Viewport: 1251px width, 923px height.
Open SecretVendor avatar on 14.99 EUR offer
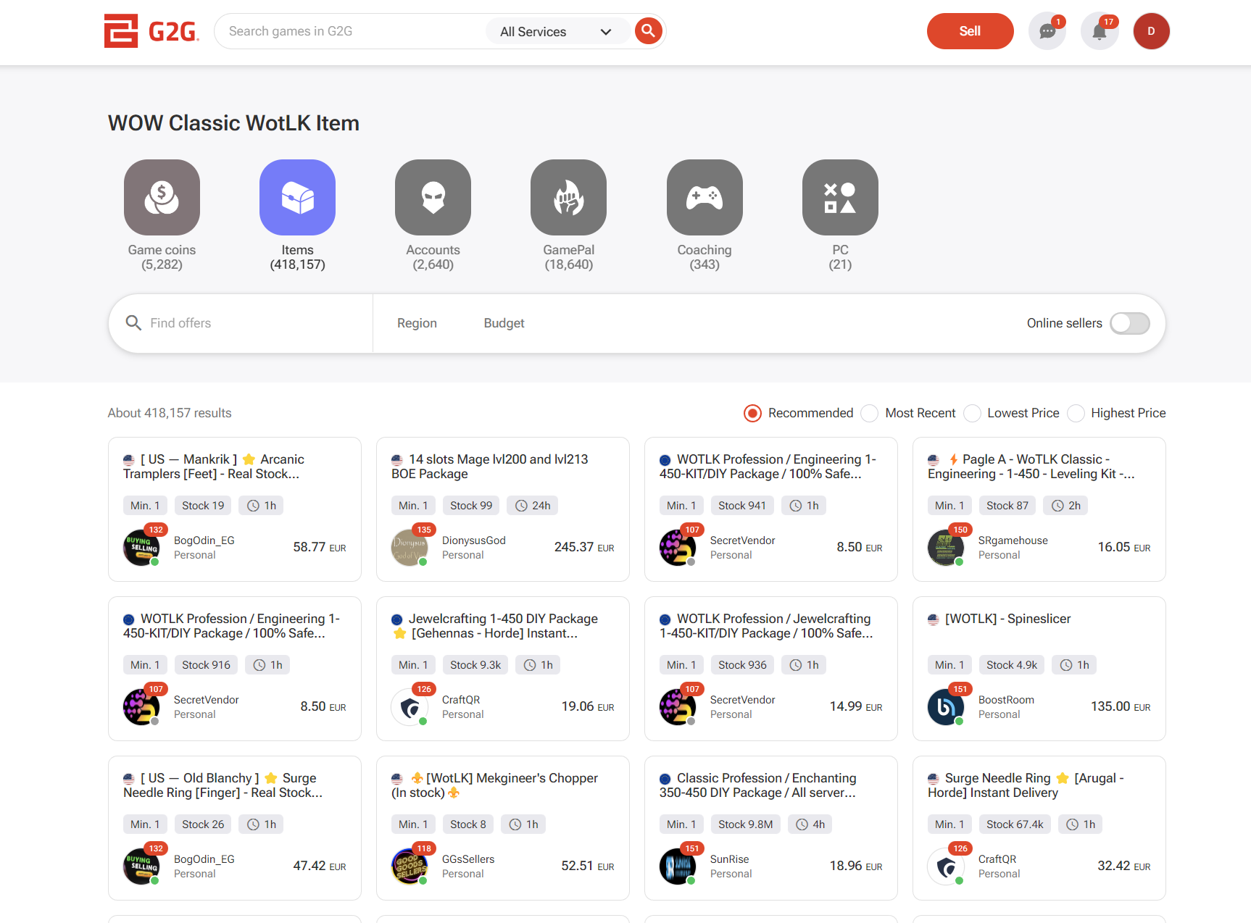coord(678,706)
